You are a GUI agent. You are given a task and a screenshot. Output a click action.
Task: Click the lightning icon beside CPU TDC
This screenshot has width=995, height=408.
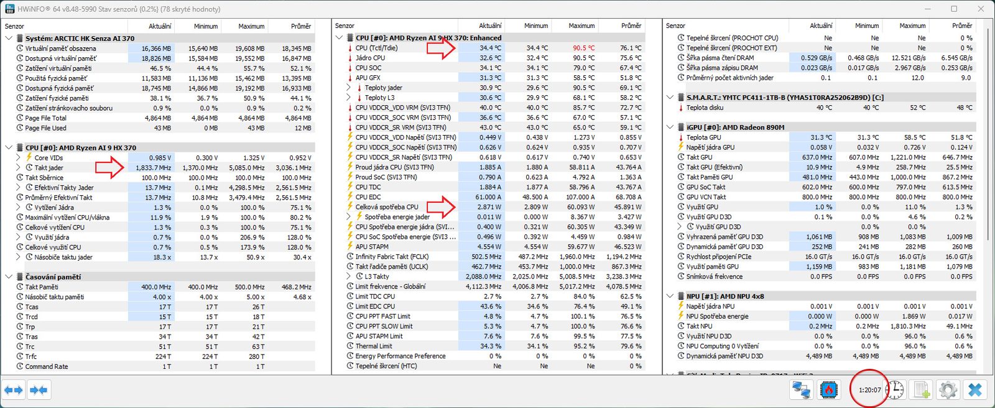point(349,187)
